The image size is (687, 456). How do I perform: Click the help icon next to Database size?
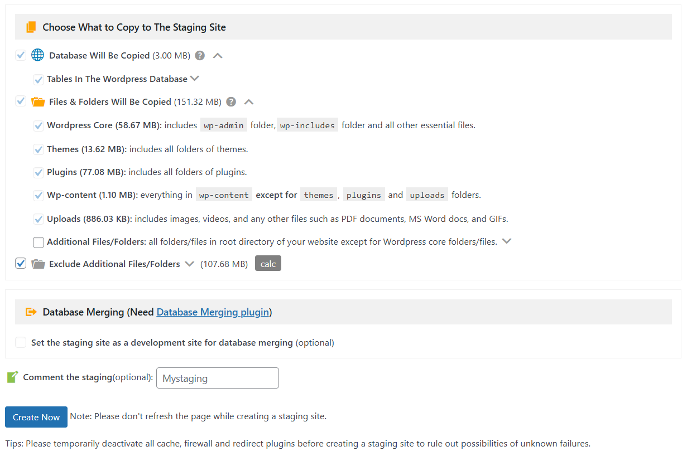click(x=200, y=56)
